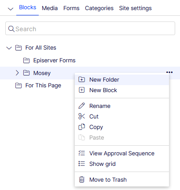This screenshot has height=190, width=180.
Task: Go to the Categories tab
Action: 99,8
